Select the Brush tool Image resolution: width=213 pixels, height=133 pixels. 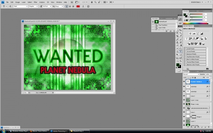click(181, 39)
